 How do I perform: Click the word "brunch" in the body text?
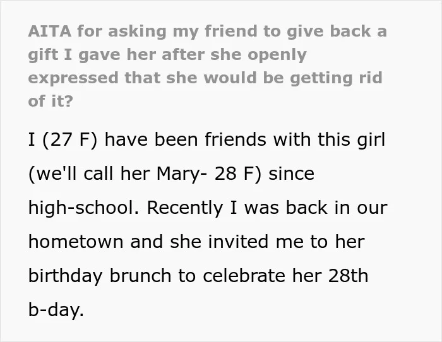click(x=140, y=276)
